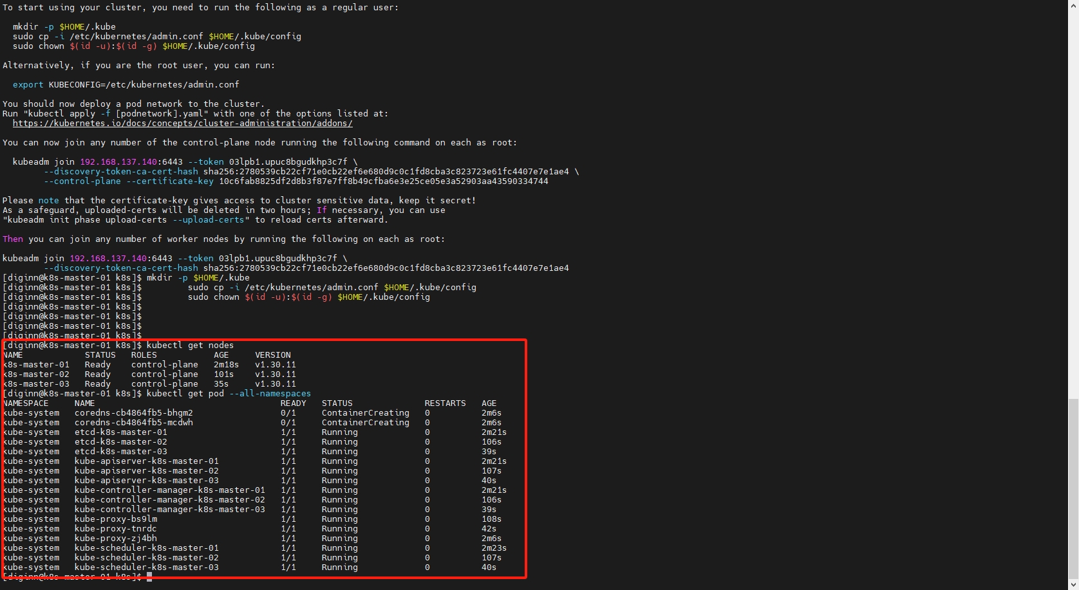Click the scrollbar up arrow

(1073, 4)
